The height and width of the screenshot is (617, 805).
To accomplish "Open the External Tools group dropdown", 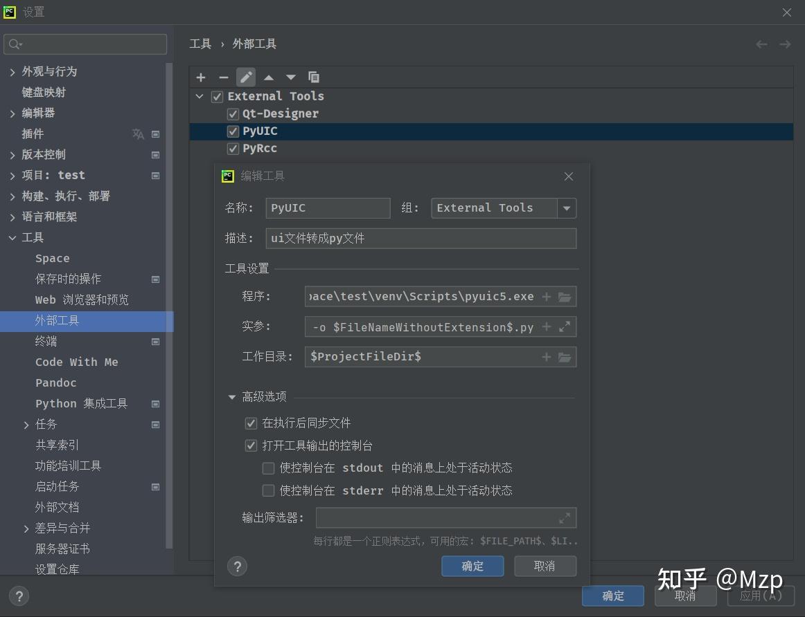I will 567,208.
